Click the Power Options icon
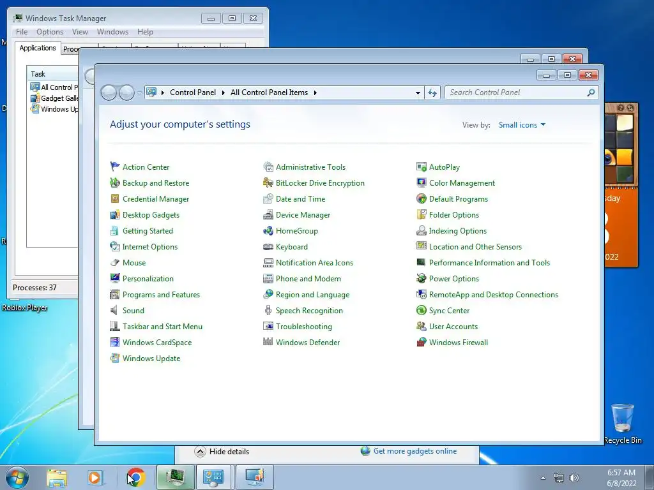Image resolution: width=654 pixels, height=490 pixels. [x=422, y=278]
